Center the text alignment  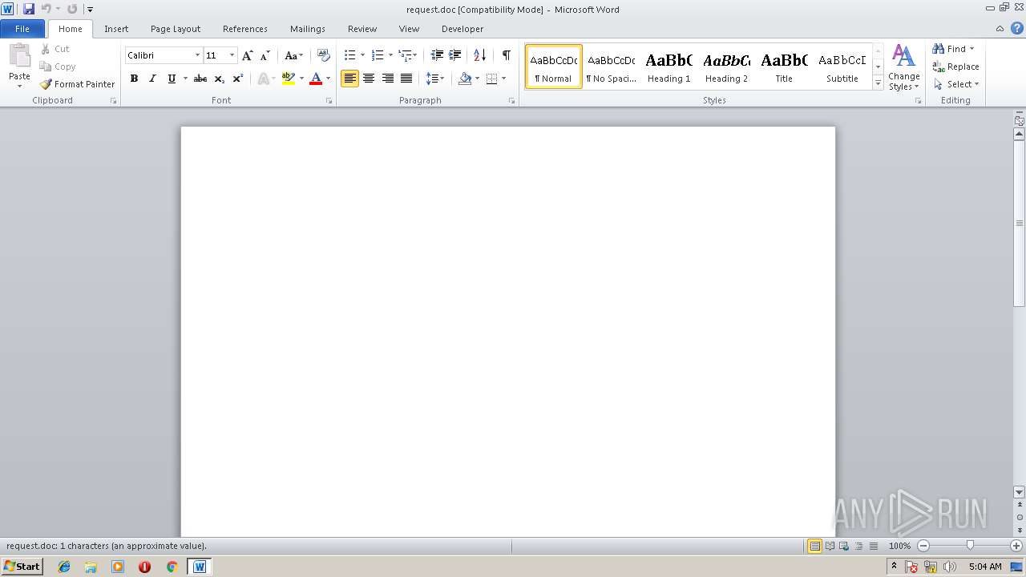(369, 79)
